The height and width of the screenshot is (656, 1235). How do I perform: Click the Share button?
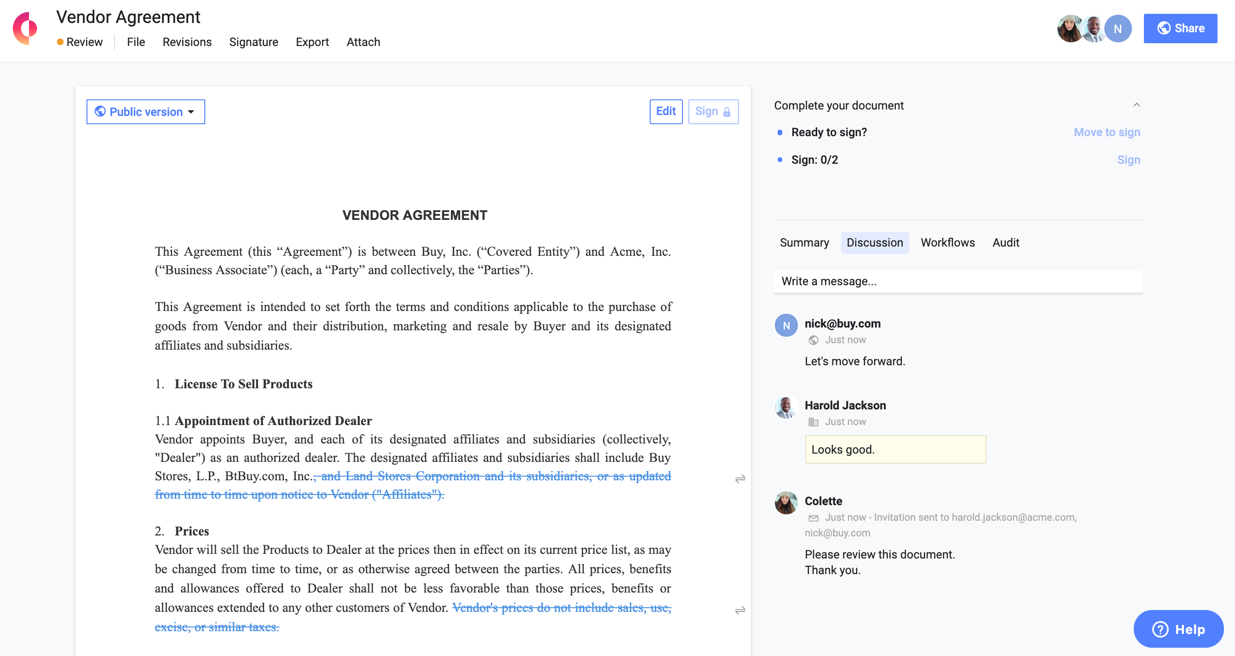pyautogui.click(x=1180, y=28)
